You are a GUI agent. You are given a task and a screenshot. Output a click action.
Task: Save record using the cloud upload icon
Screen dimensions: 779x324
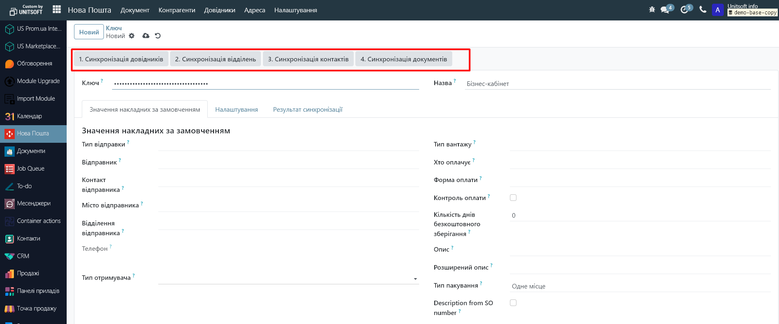(146, 36)
